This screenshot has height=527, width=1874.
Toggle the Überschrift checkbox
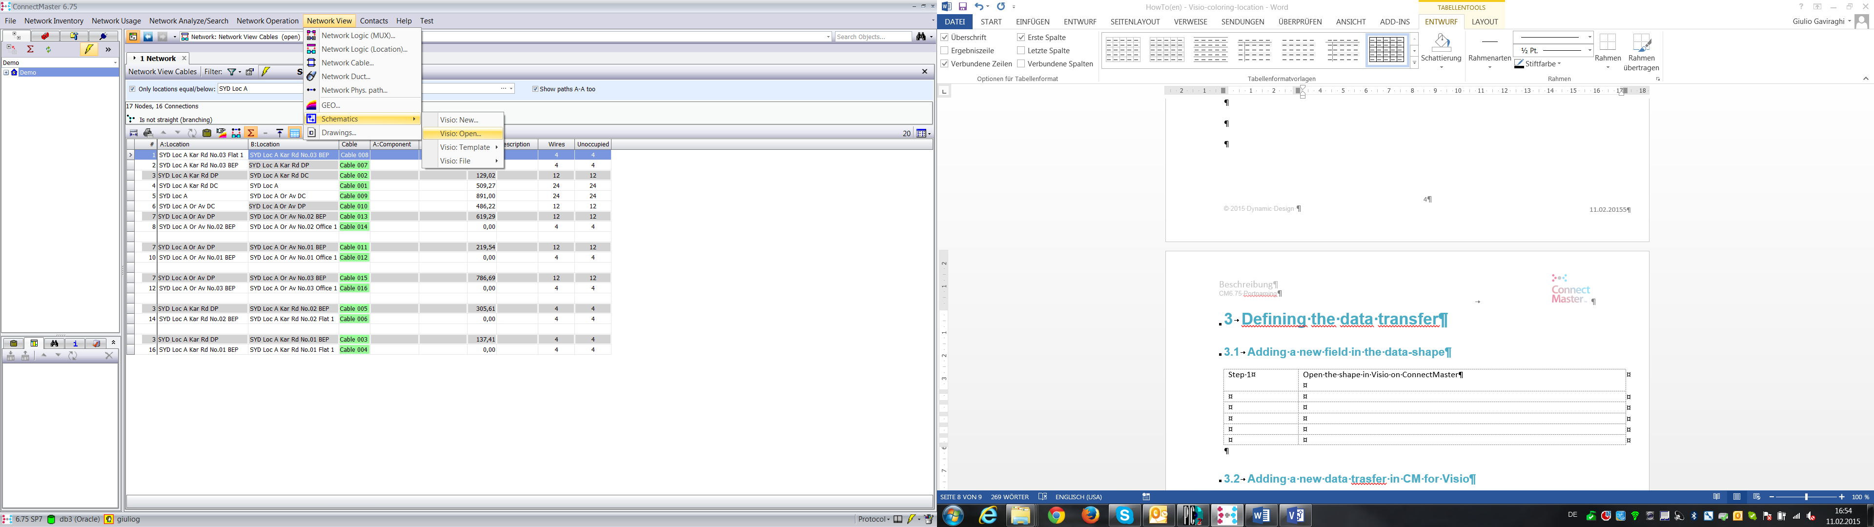point(944,37)
